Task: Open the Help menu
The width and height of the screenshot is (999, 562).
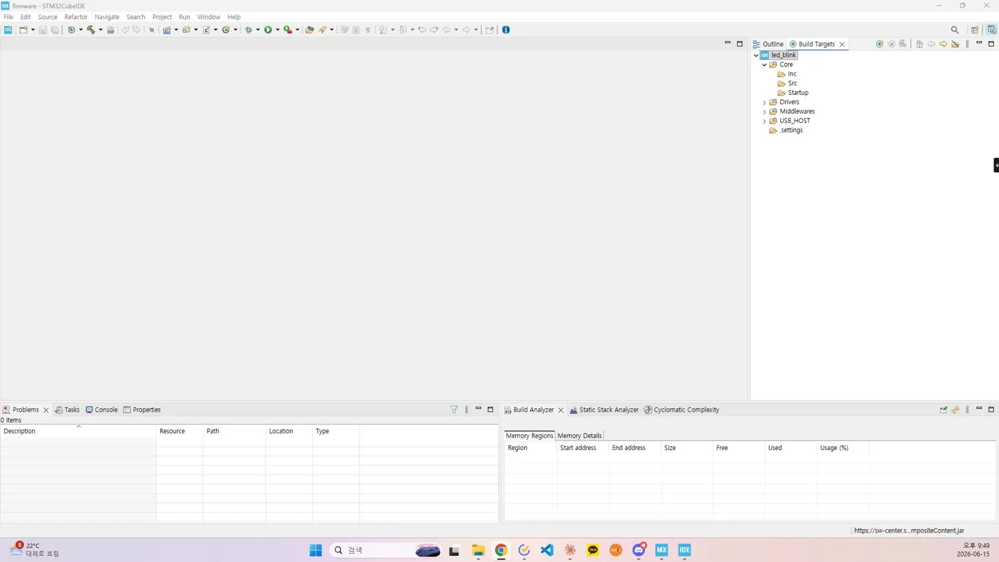Action: 234,16
